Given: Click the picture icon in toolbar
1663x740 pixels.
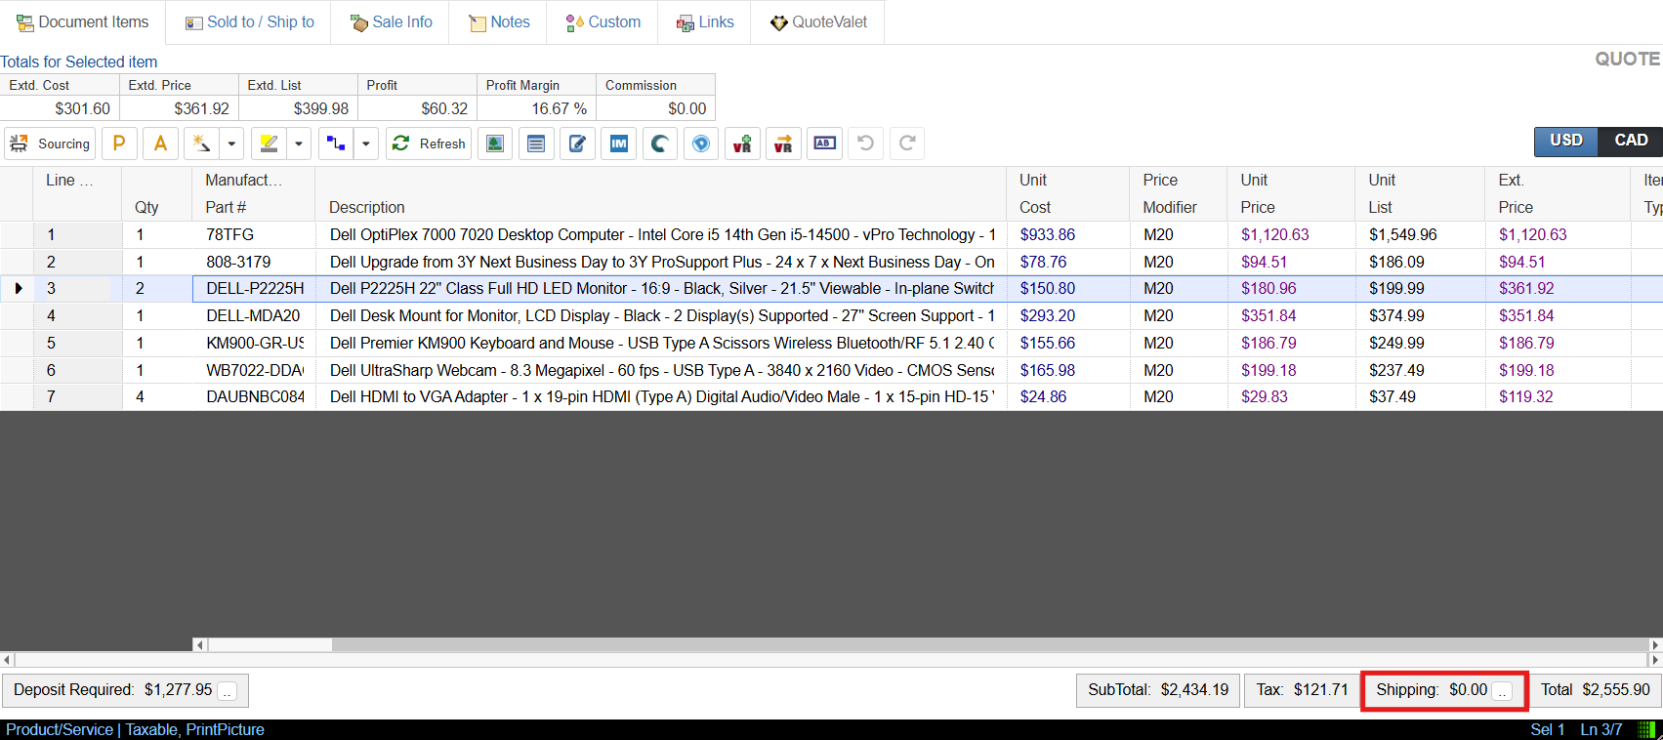Looking at the screenshot, I should [495, 144].
